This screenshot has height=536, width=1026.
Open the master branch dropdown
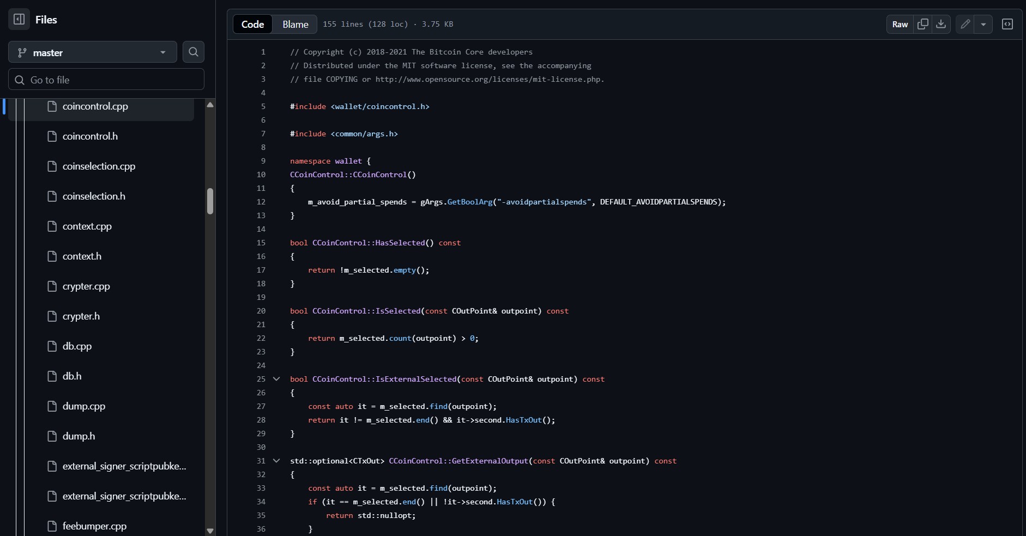pyautogui.click(x=93, y=52)
